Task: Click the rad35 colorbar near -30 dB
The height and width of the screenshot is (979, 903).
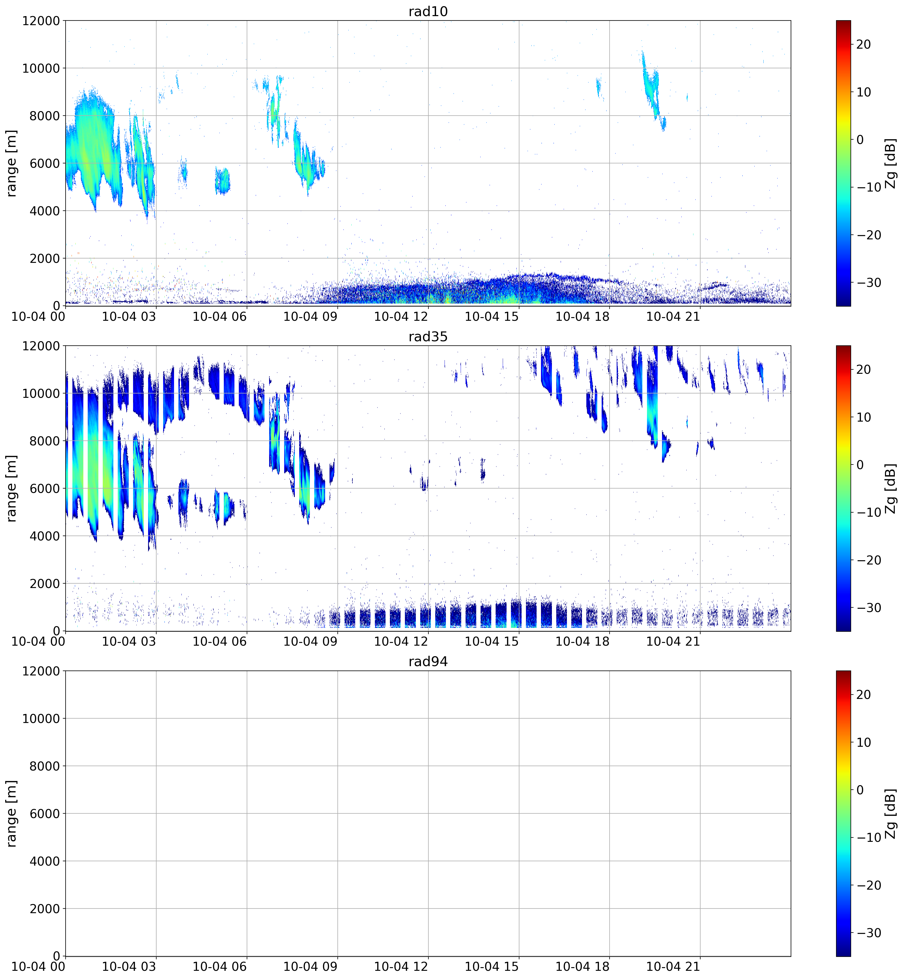Action: [843, 607]
